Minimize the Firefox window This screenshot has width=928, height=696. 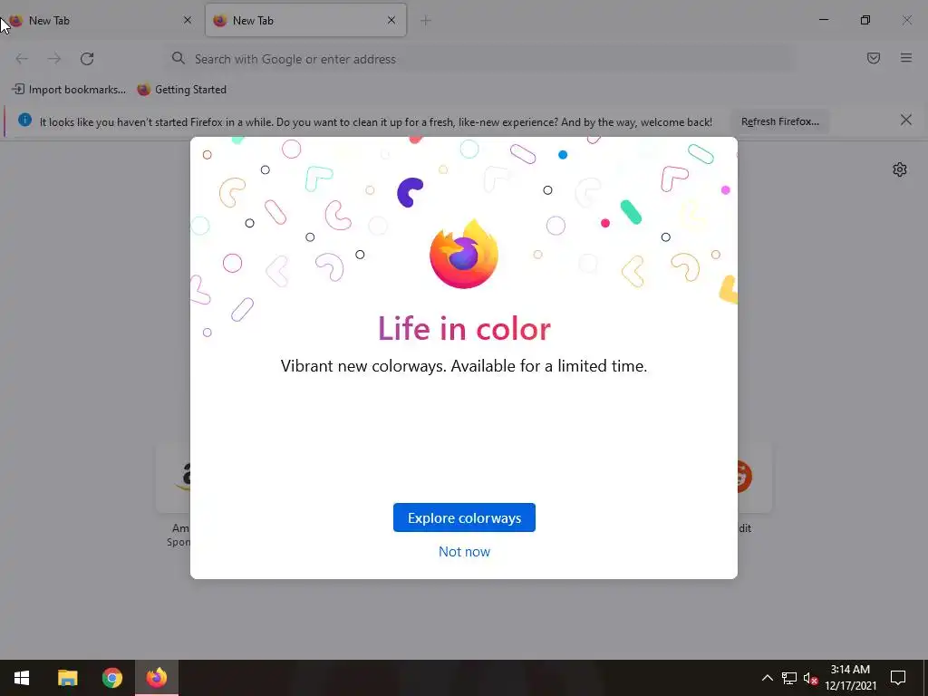point(824,20)
